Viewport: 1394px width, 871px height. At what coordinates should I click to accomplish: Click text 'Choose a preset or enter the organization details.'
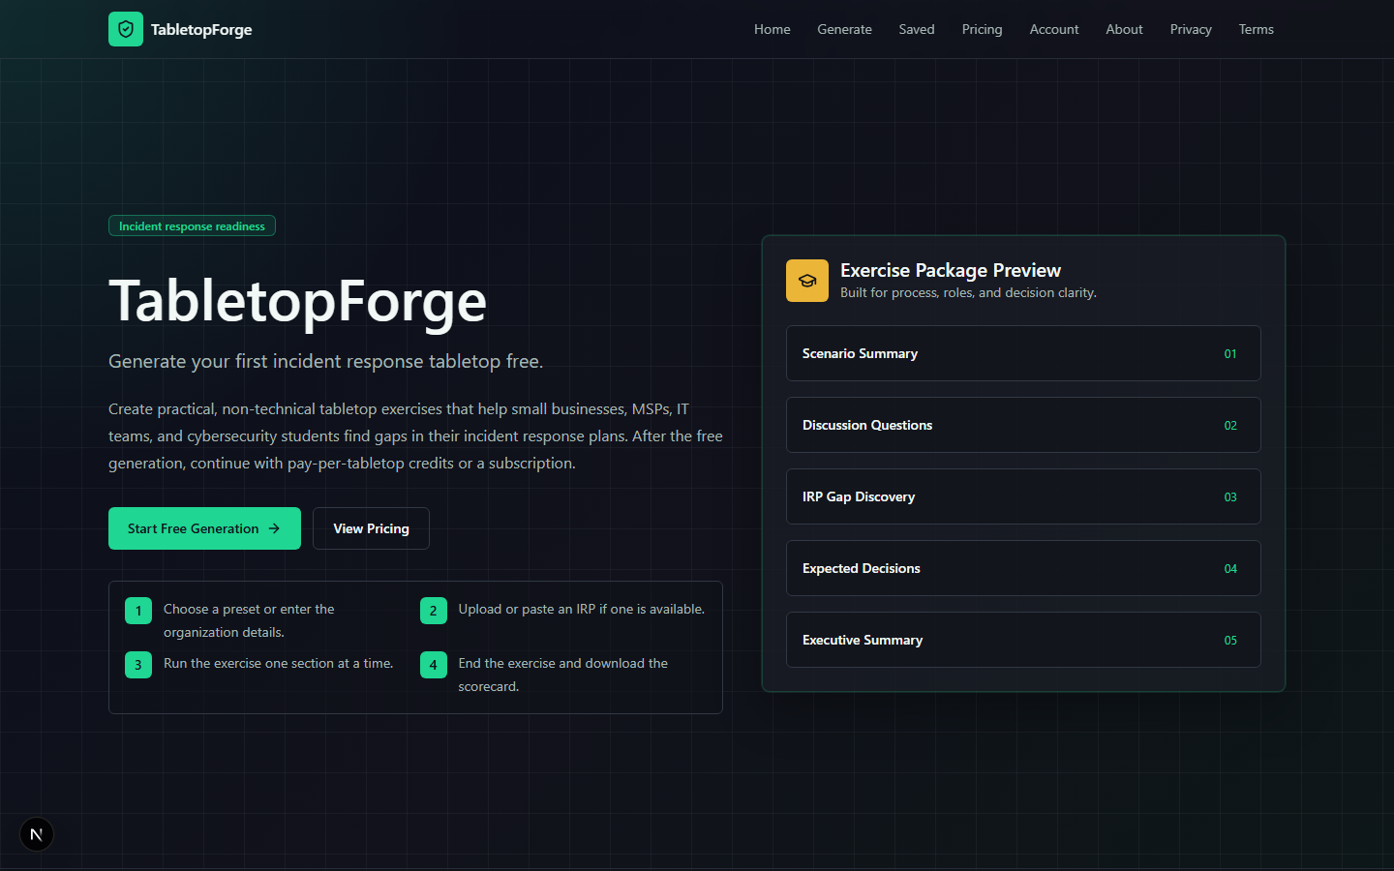coord(249,620)
